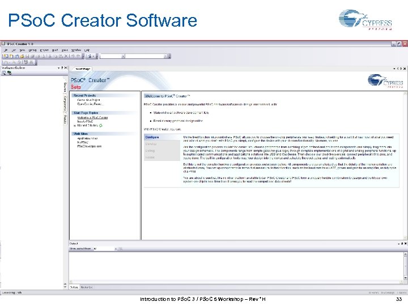Open the first empty toolbar combo box
This screenshot has height=306, width=408.
point(112,56)
